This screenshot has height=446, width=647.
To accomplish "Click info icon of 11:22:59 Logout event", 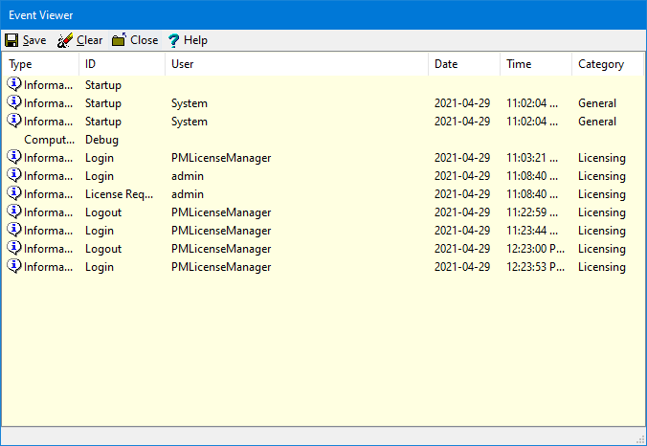I will point(14,212).
